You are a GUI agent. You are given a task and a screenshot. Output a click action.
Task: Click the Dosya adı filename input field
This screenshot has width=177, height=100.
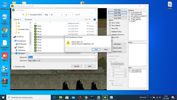coord(61,57)
